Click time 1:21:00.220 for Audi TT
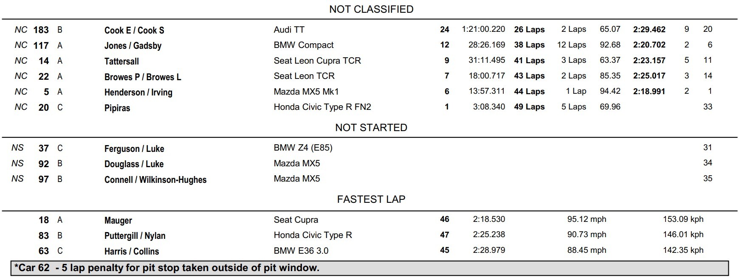Image resolution: width=739 pixels, height=280 pixels. pos(483,29)
